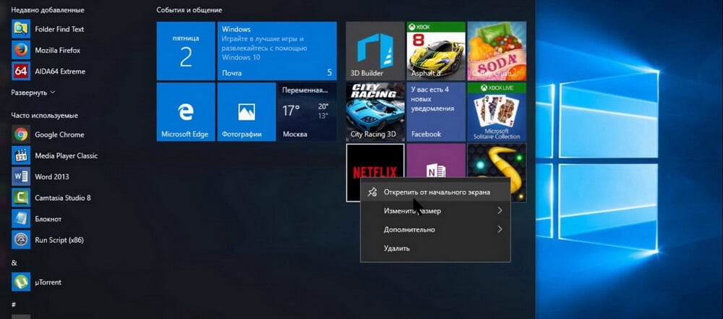Open AIDA64 Extreme icon
Image resolution: width=723 pixels, height=319 pixels.
21,71
